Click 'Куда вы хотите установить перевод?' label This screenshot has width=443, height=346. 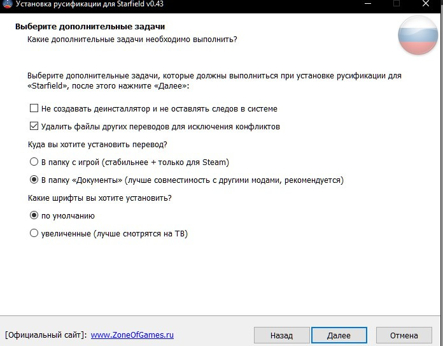tap(98, 144)
